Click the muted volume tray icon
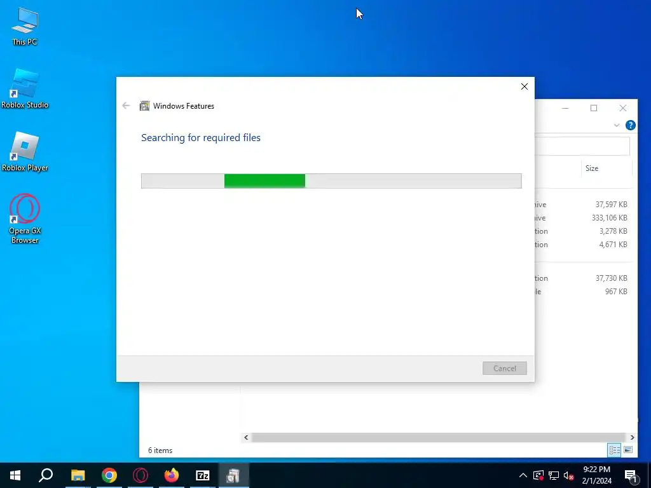The height and width of the screenshot is (488, 651). [x=569, y=475]
